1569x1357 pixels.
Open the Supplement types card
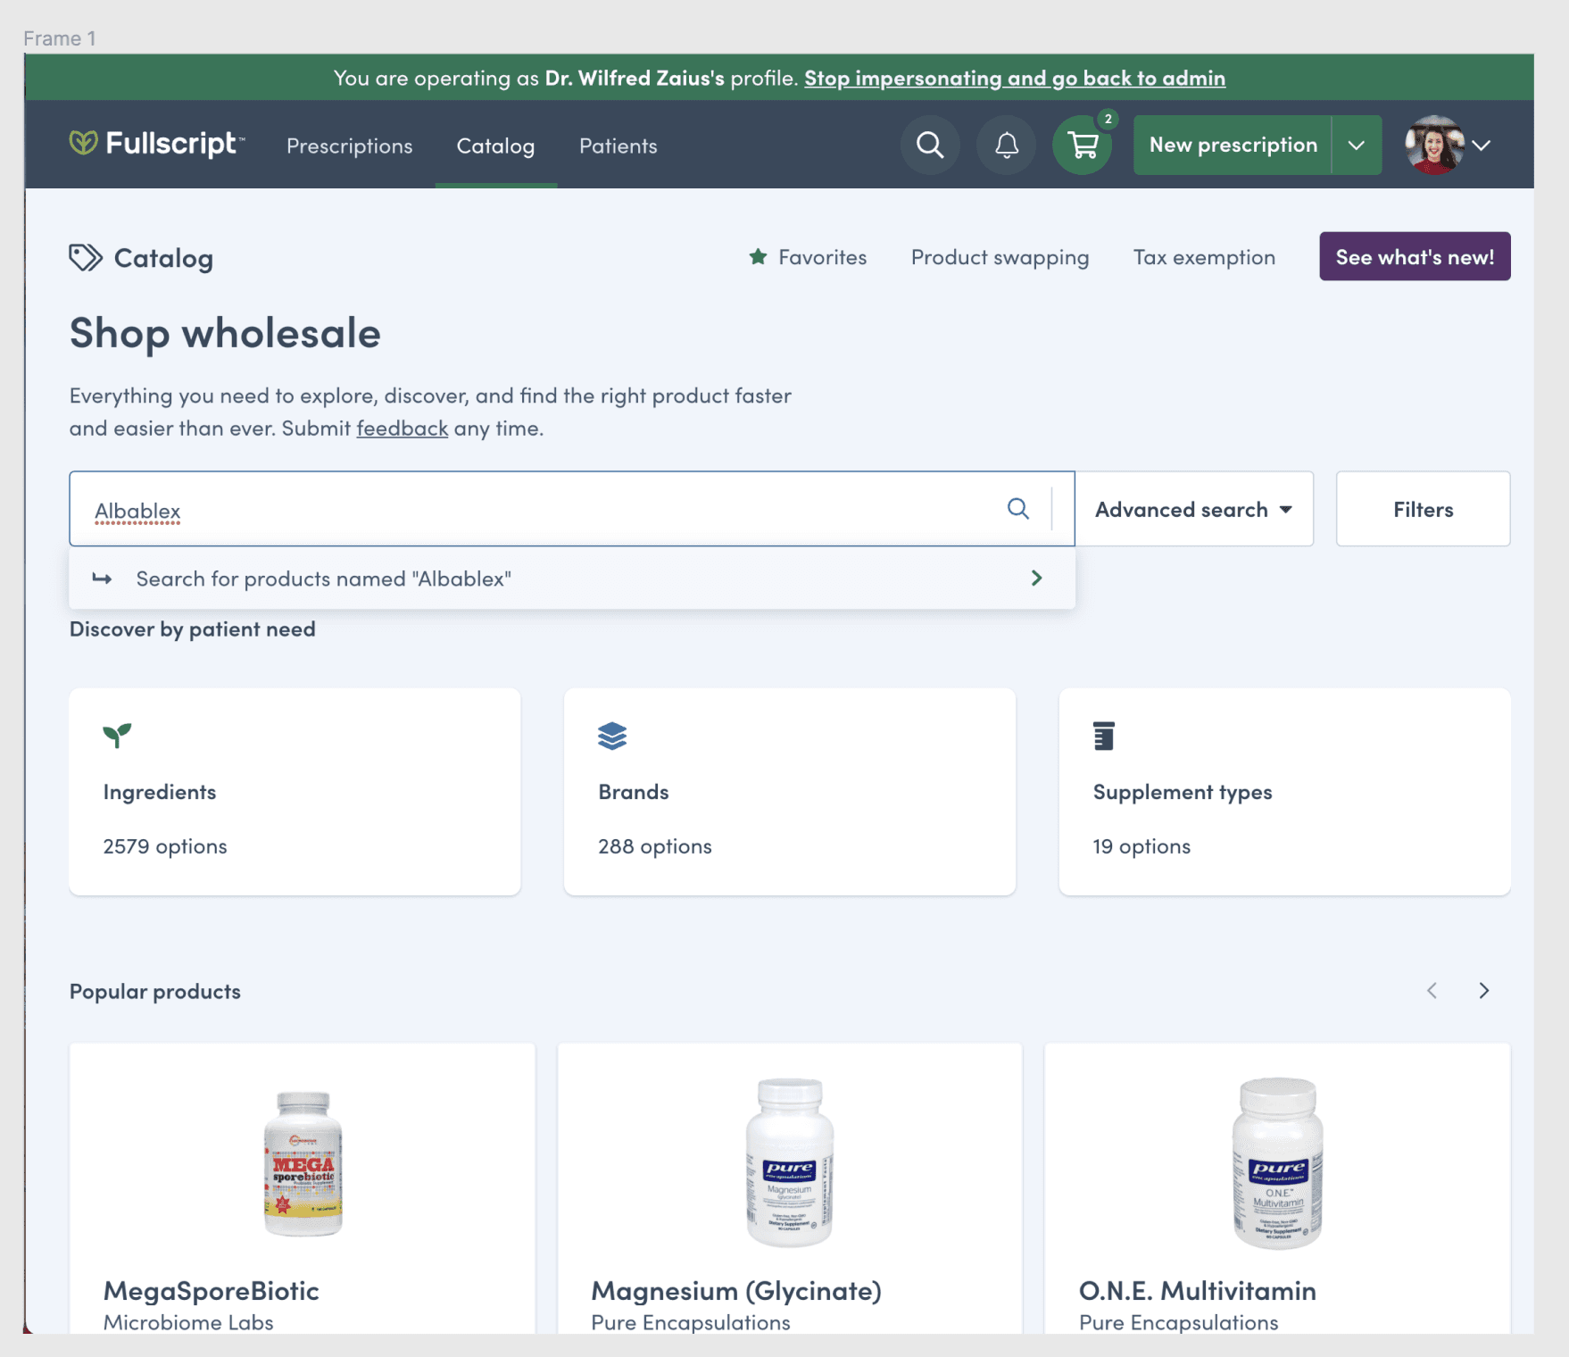(x=1284, y=791)
